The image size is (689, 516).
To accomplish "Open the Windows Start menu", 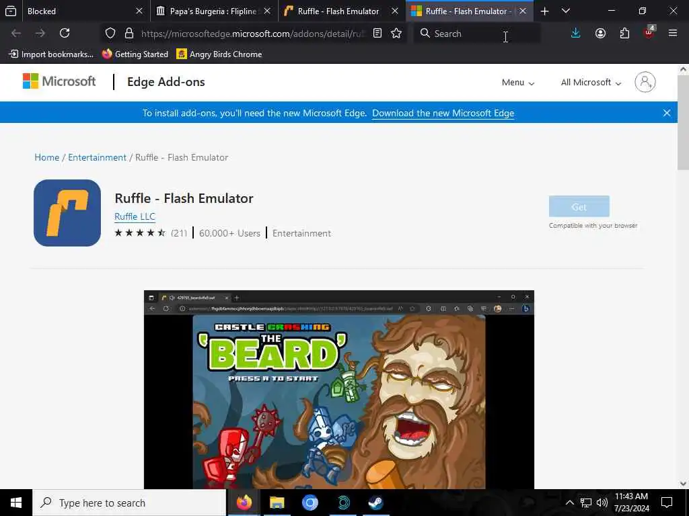I will (x=16, y=503).
